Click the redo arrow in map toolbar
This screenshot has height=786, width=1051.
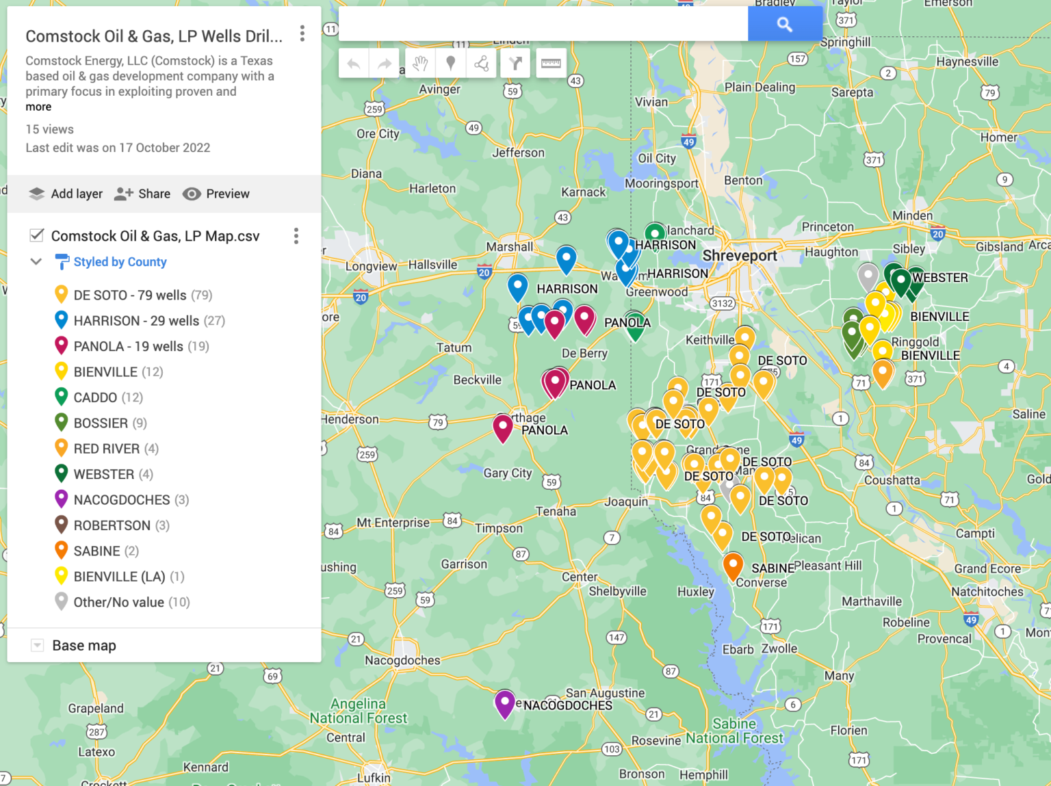click(x=385, y=64)
